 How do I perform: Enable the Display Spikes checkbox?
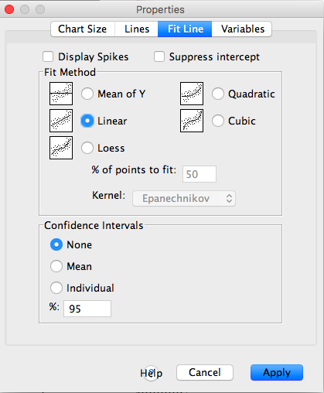[48, 56]
